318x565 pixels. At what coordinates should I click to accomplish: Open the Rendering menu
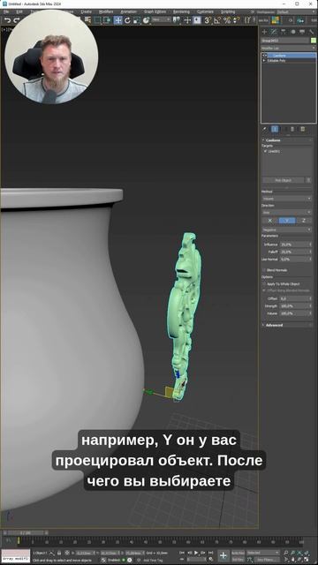pos(181,11)
